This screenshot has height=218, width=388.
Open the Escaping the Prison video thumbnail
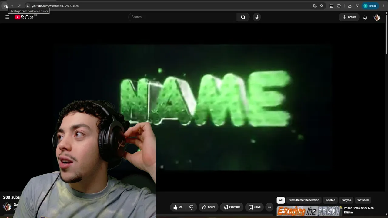click(309, 211)
